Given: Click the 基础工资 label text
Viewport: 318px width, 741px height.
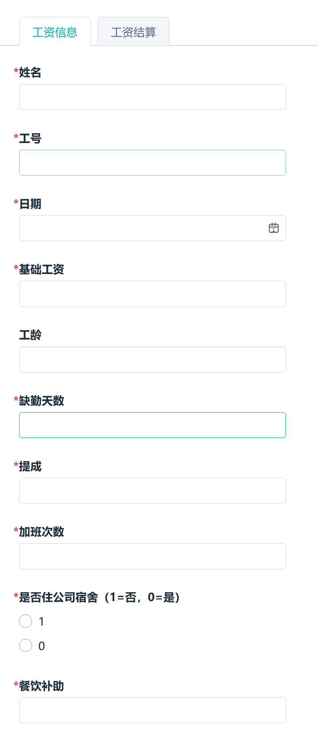Looking at the screenshot, I should [41, 269].
